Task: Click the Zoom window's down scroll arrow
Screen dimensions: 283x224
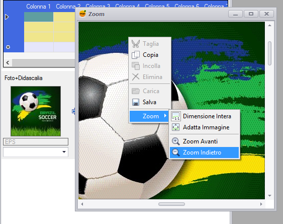Action: click(x=269, y=196)
